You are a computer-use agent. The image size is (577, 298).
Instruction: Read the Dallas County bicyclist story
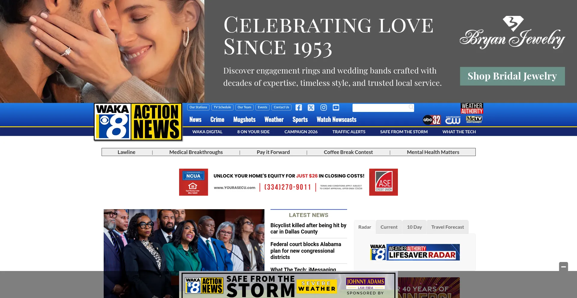point(308,228)
